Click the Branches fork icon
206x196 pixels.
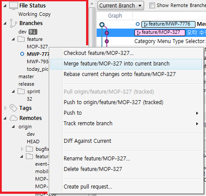(13, 23)
